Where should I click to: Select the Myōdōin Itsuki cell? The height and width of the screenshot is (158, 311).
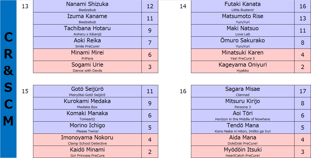(243, 152)
